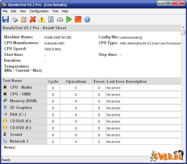Click machine name value HOME-588F3612EE
Viewport: 187px width, 164px height.
pyautogui.click(x=58, y=37)
